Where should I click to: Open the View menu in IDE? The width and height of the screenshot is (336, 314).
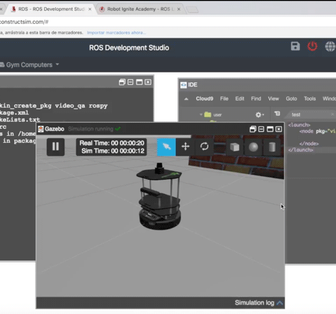[x=273, y=99]
